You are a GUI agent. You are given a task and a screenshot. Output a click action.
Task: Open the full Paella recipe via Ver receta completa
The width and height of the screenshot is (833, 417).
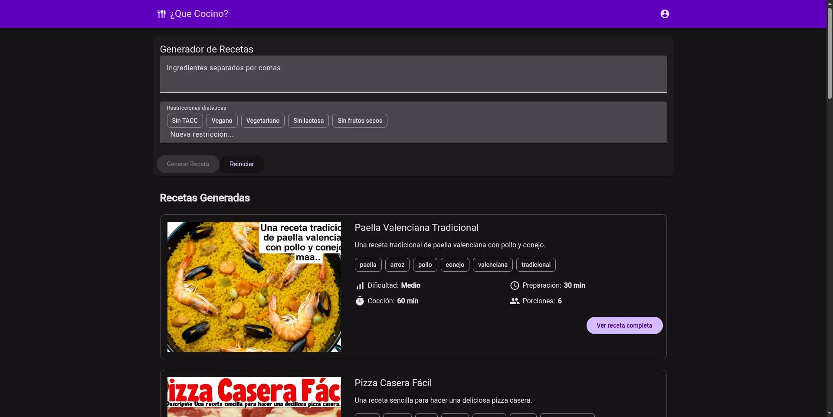pyautogui.click(x=624, y=325)
